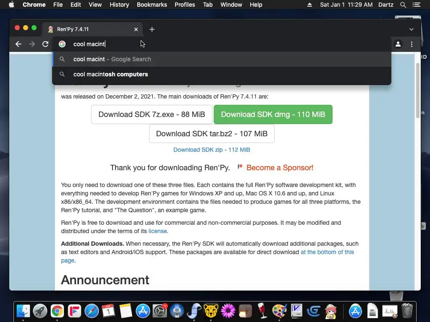Go back with the back arrow
The image size is (430, 322).
point(18,44)
